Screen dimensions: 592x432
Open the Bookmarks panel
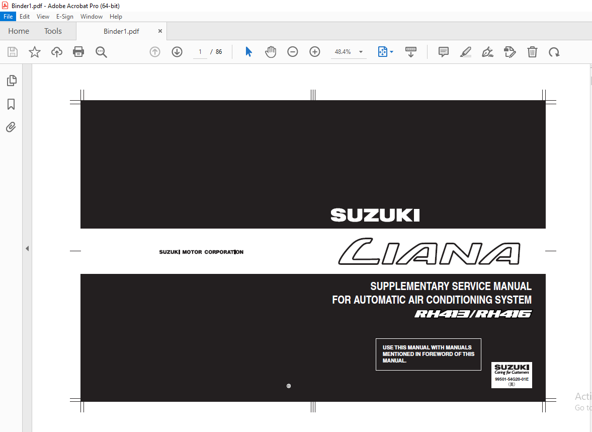(x=12, y=104)
